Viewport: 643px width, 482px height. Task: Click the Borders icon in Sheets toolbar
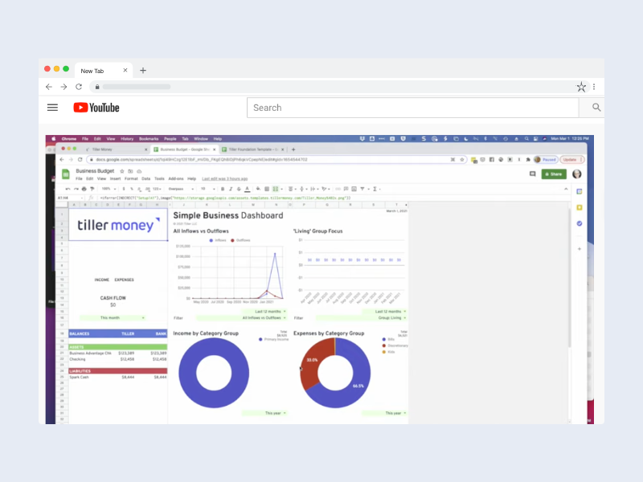coord(267,189)
